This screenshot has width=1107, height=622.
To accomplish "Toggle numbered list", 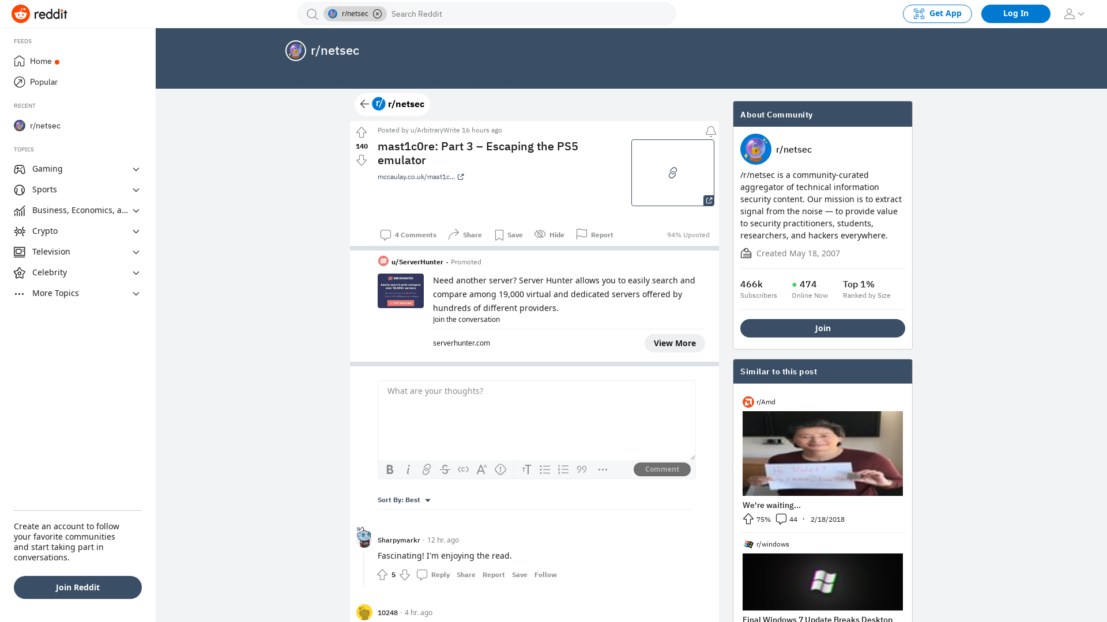I will (x=563, y=470).
